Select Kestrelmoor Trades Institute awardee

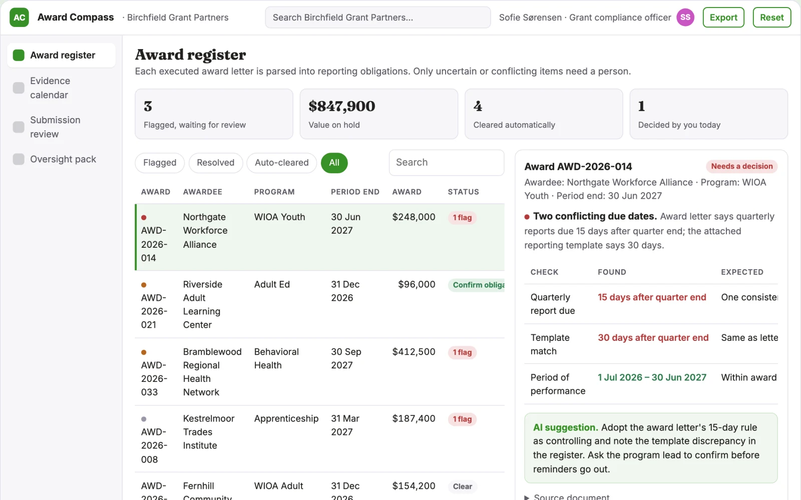coord(208,432)
